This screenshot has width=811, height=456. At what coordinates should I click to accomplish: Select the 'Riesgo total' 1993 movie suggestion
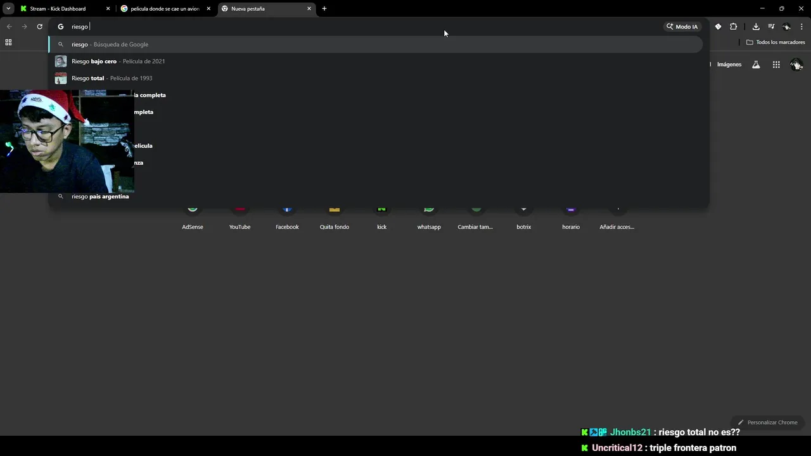pyautogui.click(x=376, y=78)
